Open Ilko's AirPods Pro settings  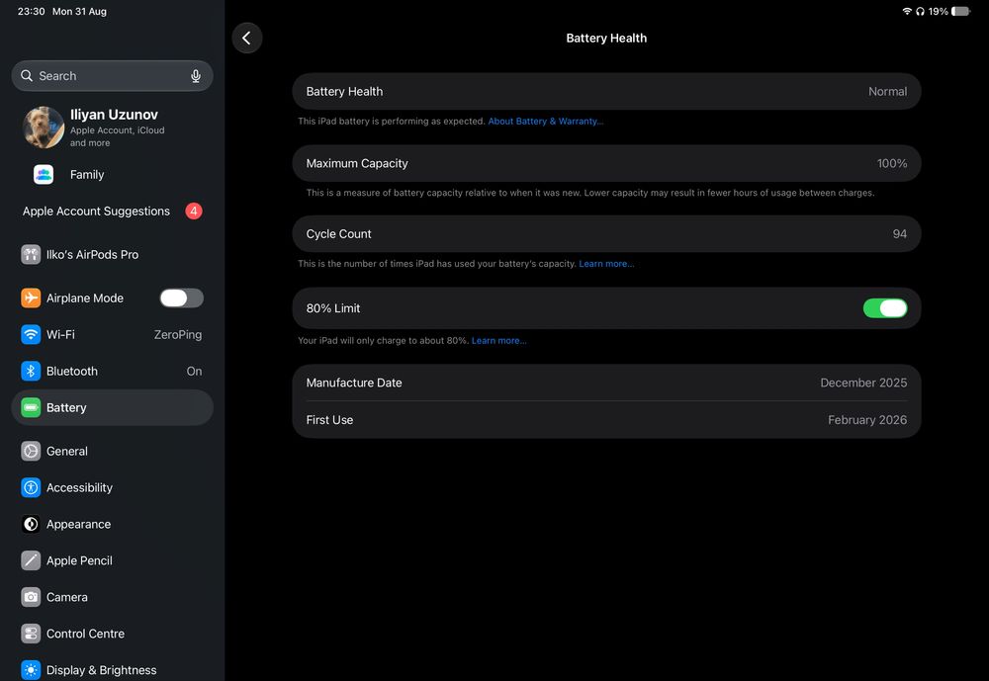113,255
